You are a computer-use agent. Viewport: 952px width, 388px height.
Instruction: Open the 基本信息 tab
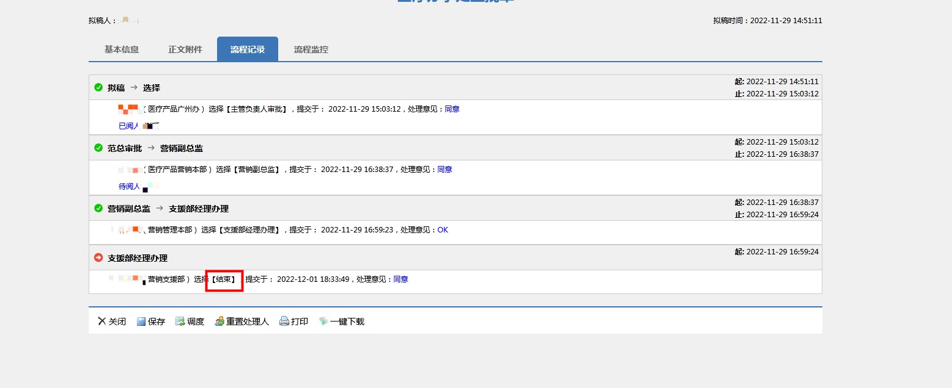[x=122, y=49]
